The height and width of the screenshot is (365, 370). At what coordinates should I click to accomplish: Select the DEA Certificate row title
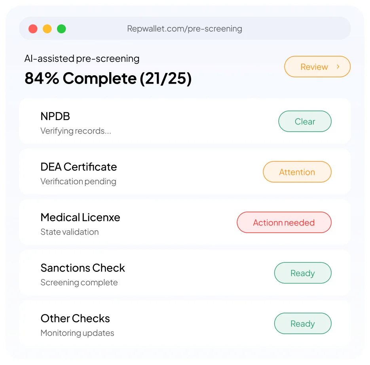tap(79, 167)
